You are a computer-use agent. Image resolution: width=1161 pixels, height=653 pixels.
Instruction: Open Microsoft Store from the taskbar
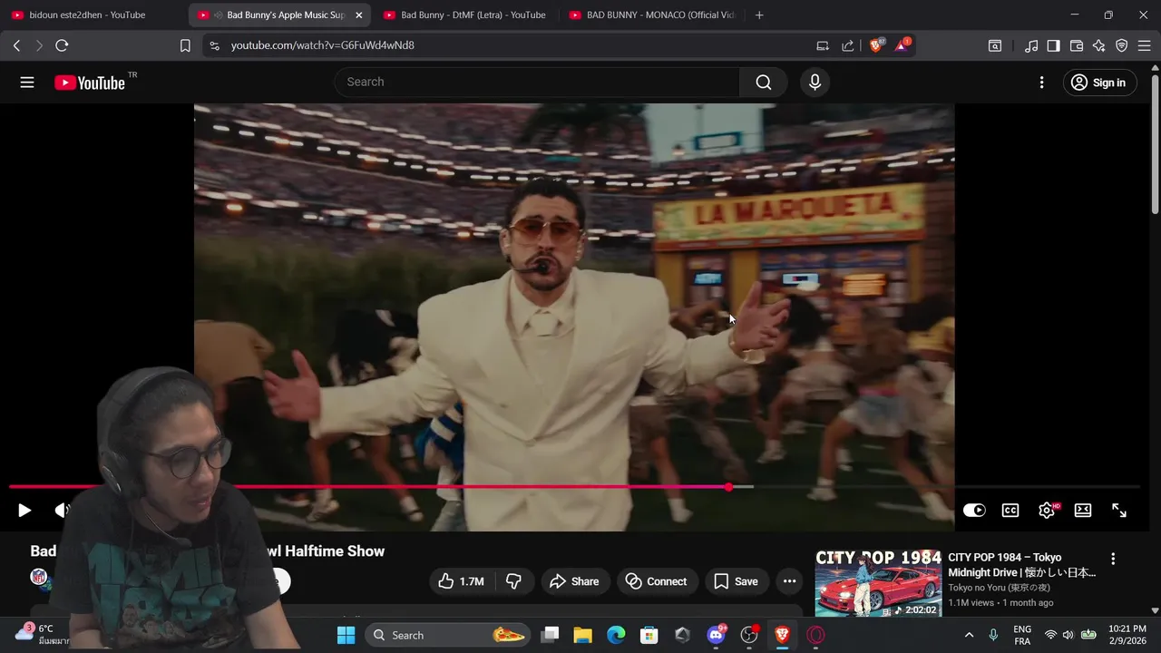tap(649, 635)
